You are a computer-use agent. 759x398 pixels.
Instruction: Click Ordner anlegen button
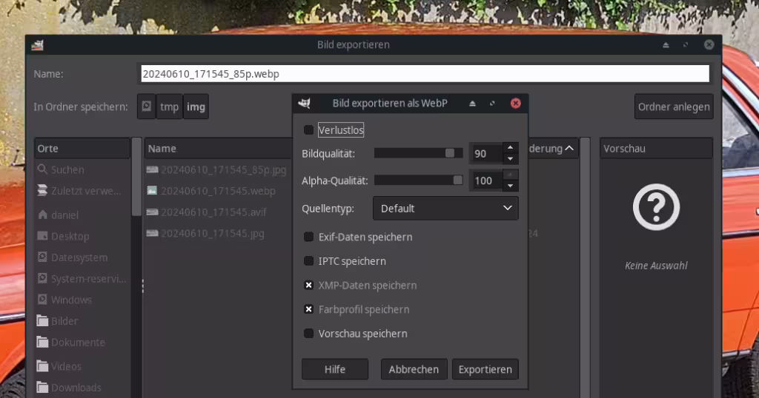point(674,107)
